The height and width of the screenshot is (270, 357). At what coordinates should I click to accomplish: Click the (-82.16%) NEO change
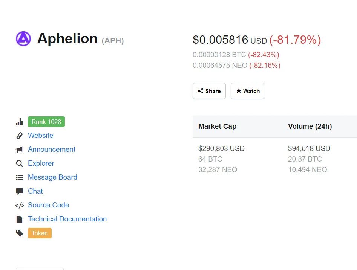click(265, 66)
